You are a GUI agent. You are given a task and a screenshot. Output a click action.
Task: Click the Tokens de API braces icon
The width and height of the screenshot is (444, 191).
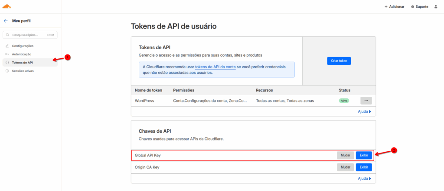[x=7, y=63]
